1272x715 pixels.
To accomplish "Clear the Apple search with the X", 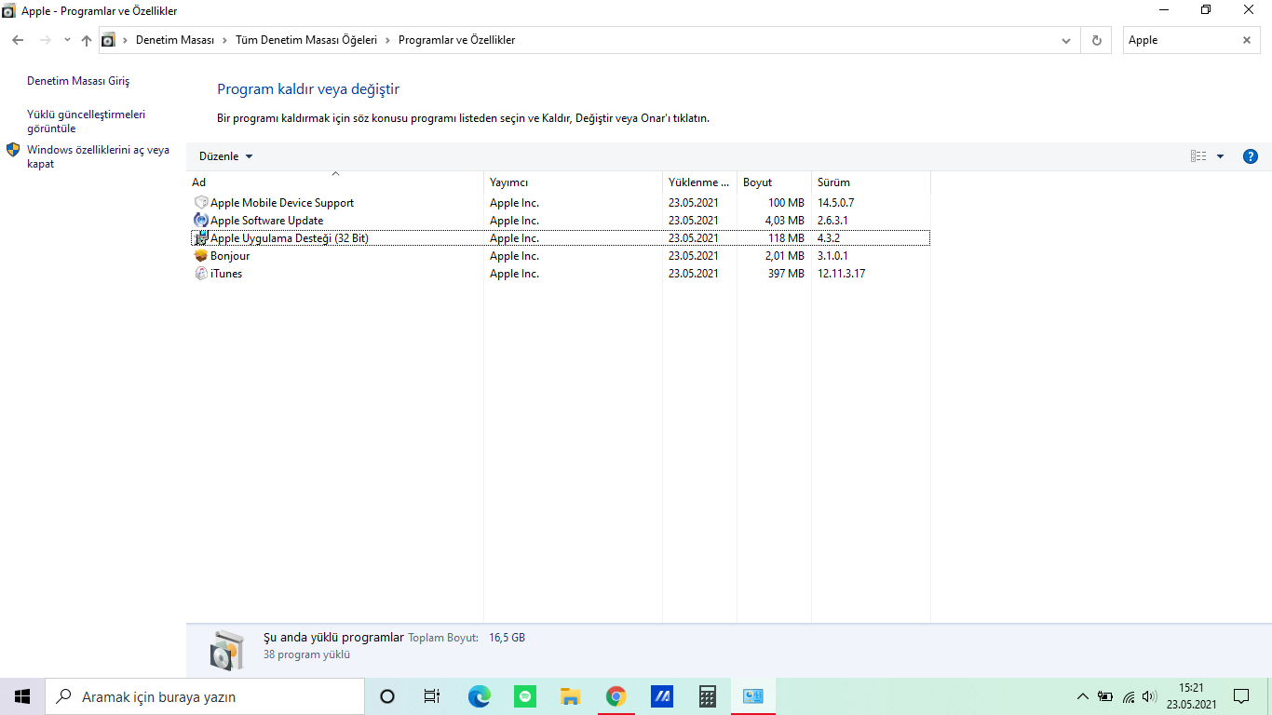I will (x=1247, y=40).
